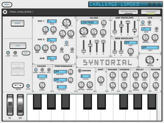Click the Reverb Size knob
Image resolution: width=164 pixels, height=123 pixels.
[x=156, y=75]
